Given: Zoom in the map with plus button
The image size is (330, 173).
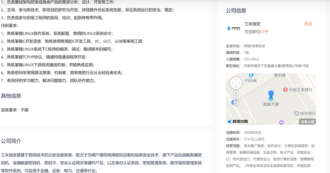Looking at the screenshot, I should pos(236,100).
